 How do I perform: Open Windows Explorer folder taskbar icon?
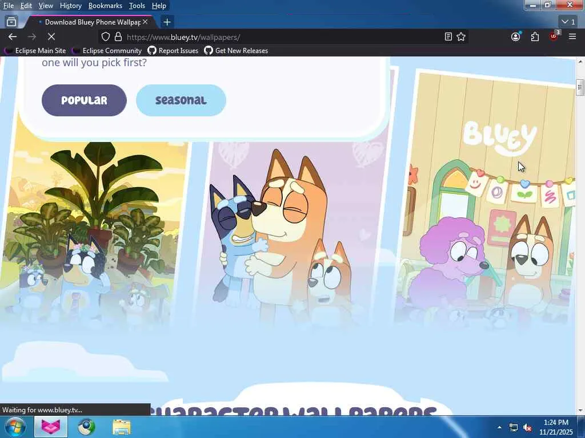pyautogui.click(x=122, y=427)
